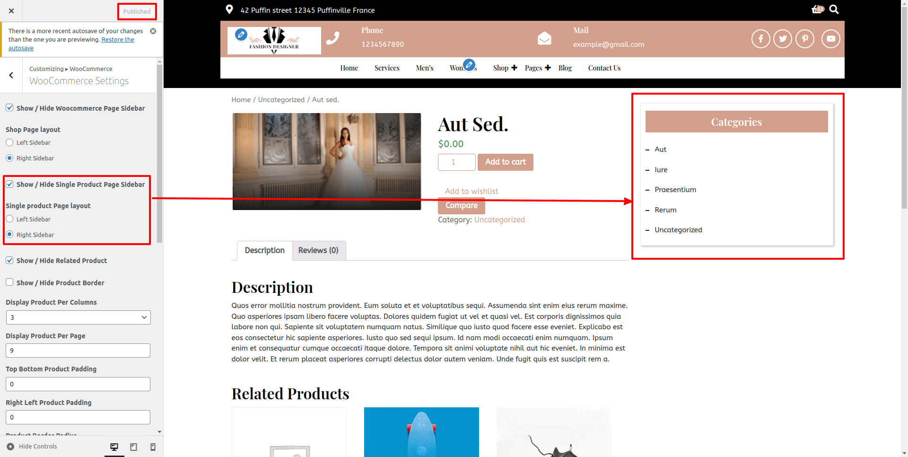Uncheck Show / Hide Related Product
The width and height of the screenshot is (908, 457).
pos(9,260)
